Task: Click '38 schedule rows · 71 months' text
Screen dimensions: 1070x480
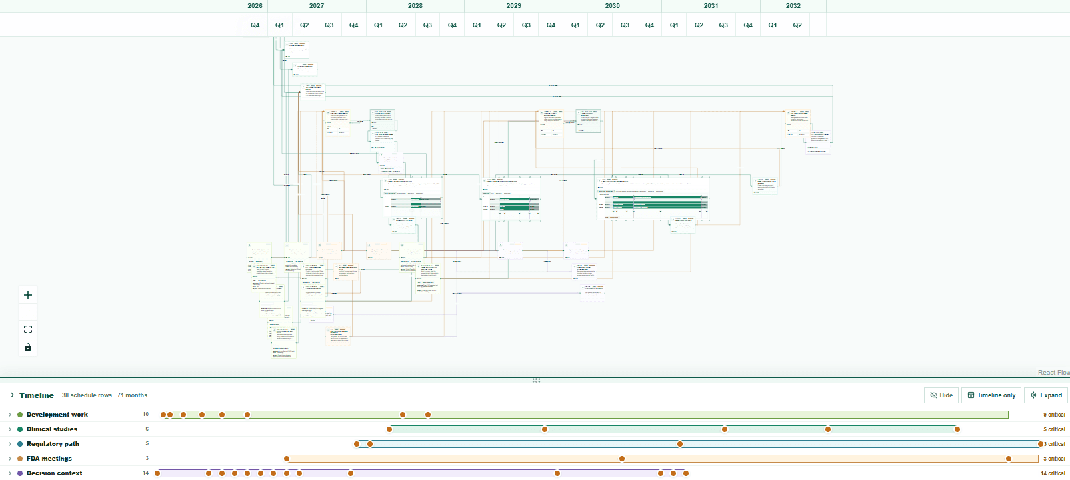Action: click(105, 395)
